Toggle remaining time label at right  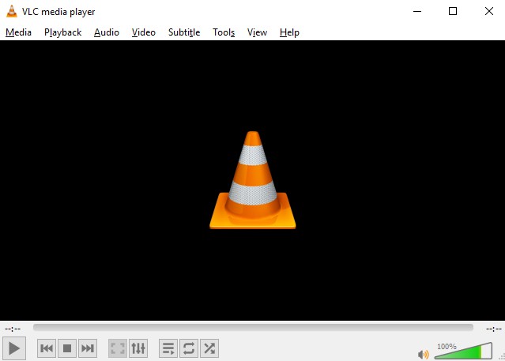(x=494, y=329)
